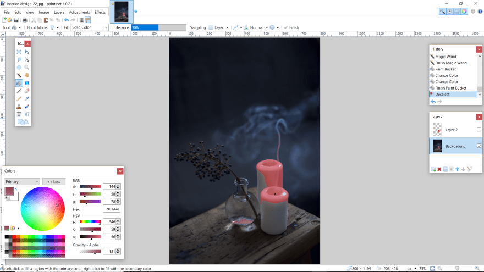Show Layer 2 via its visibility checkbox
The image size is (484, 272).
(479, 130)
